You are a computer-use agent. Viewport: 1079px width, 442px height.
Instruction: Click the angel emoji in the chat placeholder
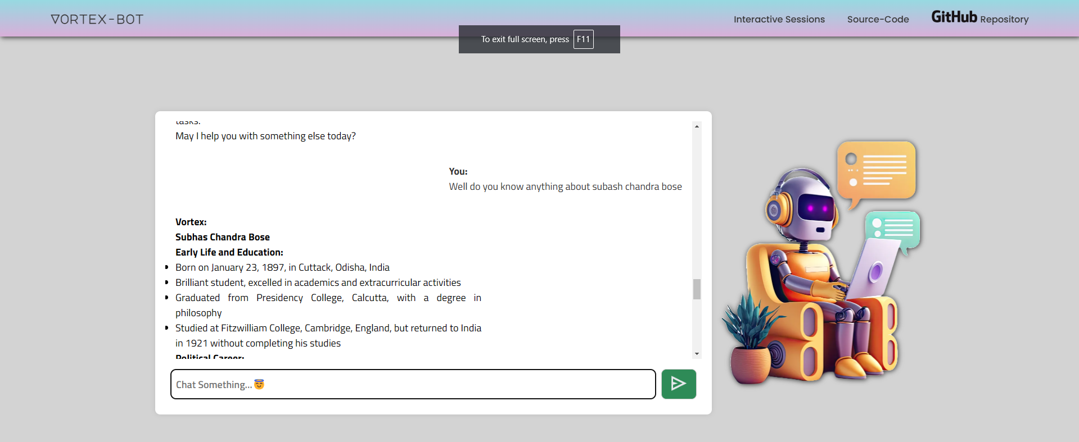(x=259, y=384)
